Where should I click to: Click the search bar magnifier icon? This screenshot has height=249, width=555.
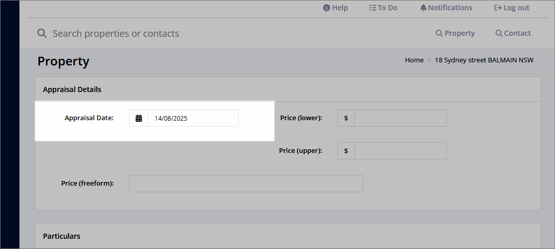(42, 33)
